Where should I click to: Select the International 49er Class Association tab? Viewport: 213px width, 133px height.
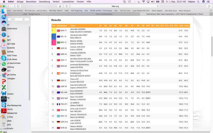pos(174,14)
